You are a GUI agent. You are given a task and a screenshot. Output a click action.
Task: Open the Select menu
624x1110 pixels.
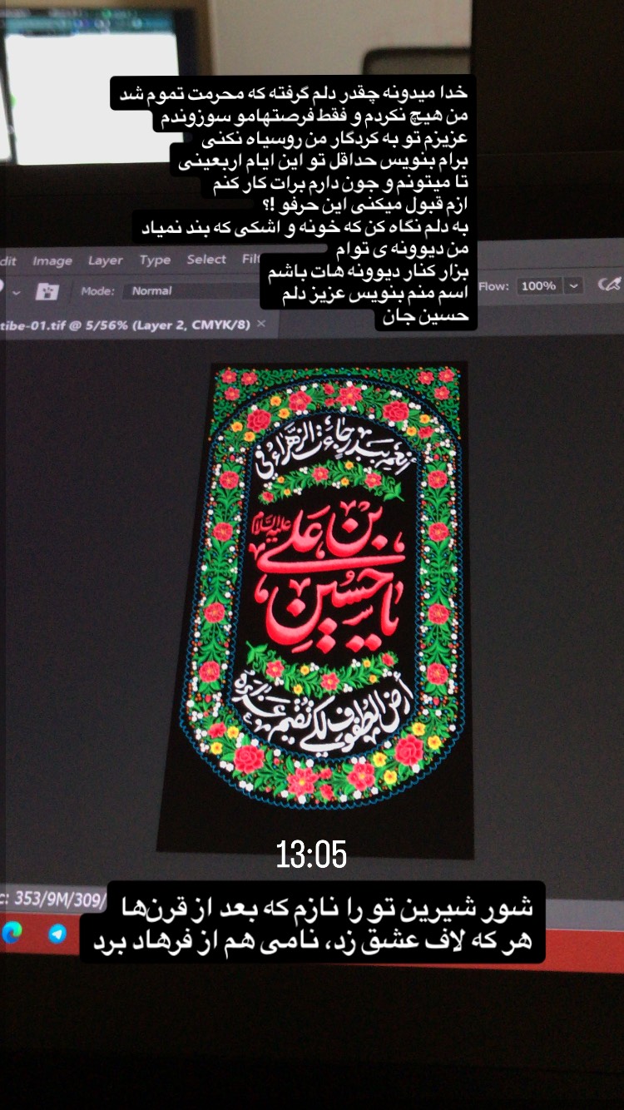[x=206, y=259]
